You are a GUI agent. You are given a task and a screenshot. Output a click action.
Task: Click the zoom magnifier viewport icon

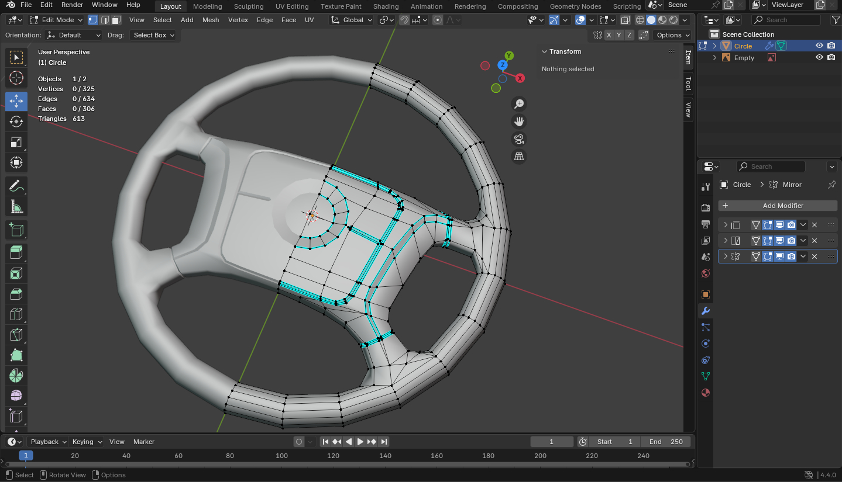point(518,104)
